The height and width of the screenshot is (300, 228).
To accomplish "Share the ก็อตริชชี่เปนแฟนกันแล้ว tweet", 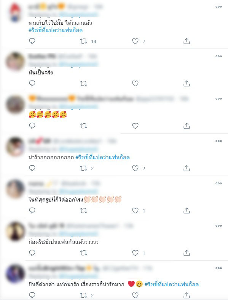I will pyautogui.click(x=187, y=253).
